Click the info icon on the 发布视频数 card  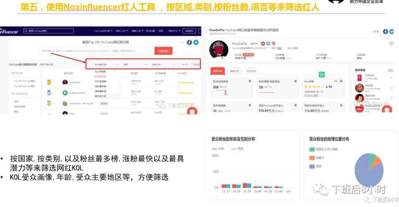point(250,105)
